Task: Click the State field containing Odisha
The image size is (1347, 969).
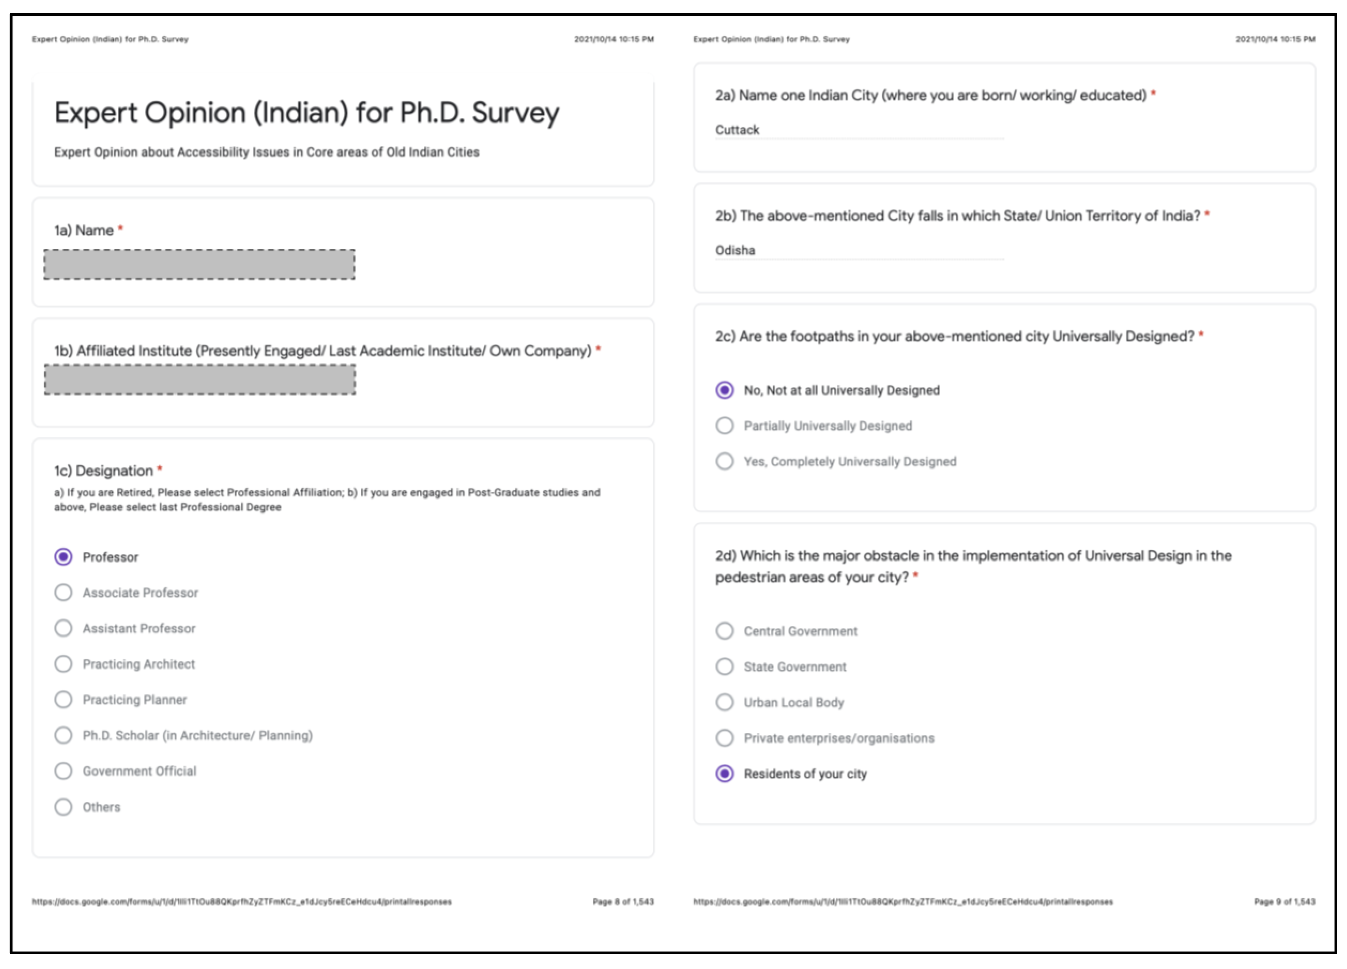Action: (x=859, y=251)
